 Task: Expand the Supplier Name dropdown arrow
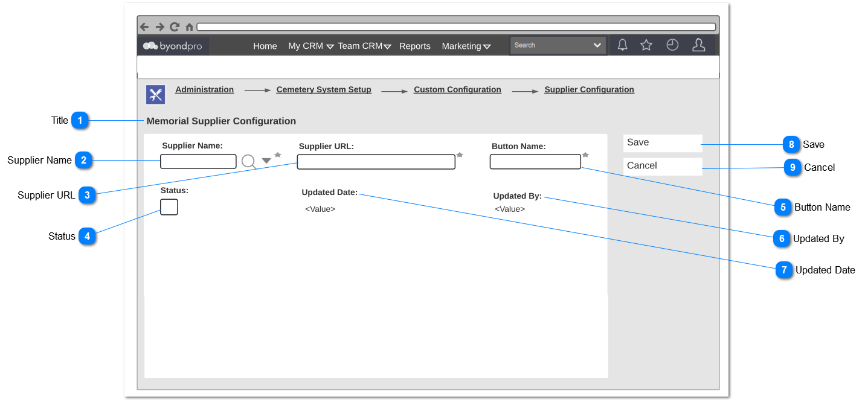tap(266, 161)
